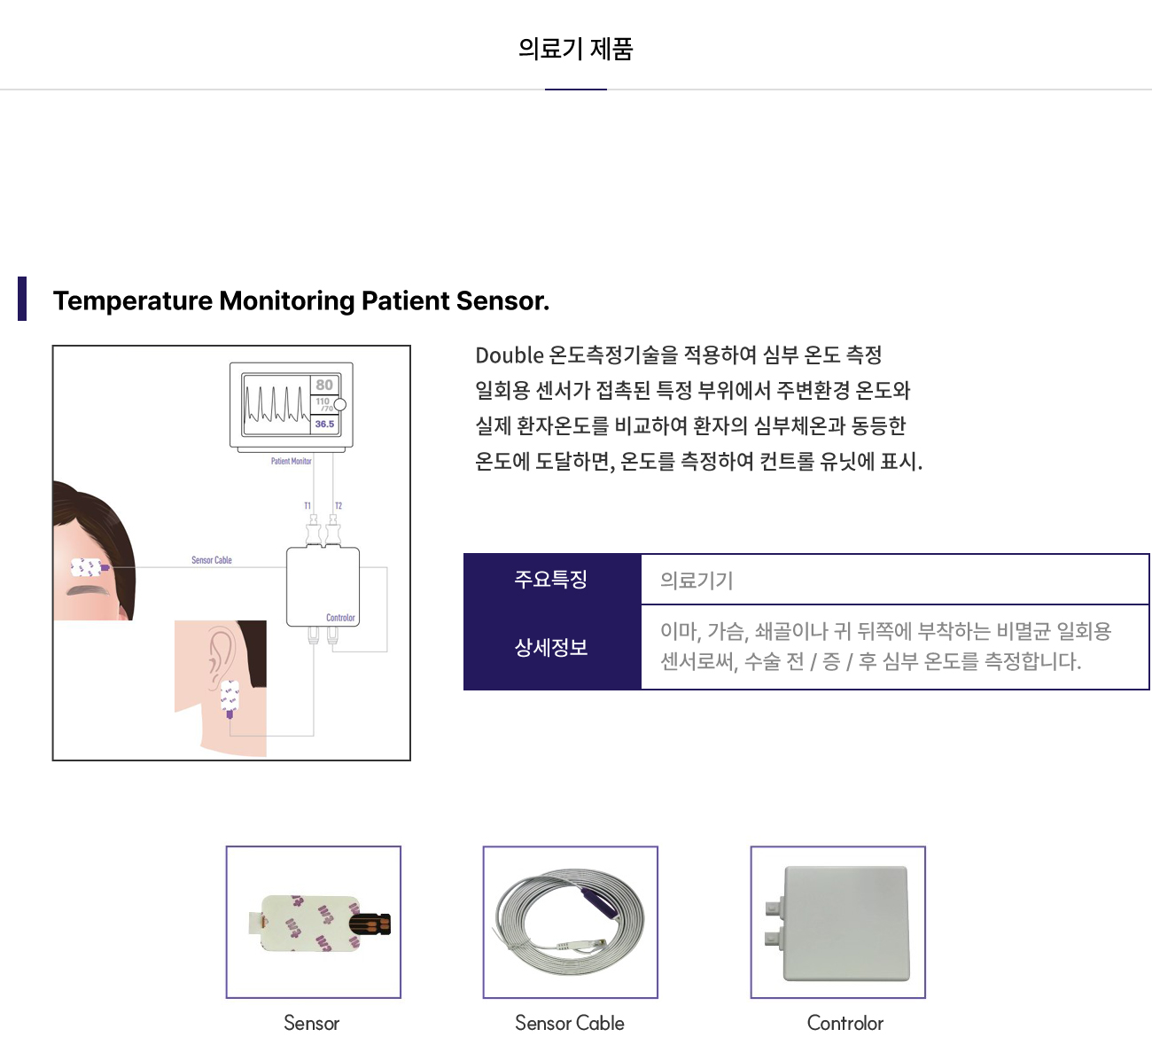Screen dimensions: 1152x1037
Task: Open the Sensor product thumbnail
Action: 314,922
